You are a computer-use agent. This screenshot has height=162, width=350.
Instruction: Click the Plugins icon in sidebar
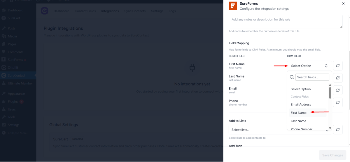[3, 101]
